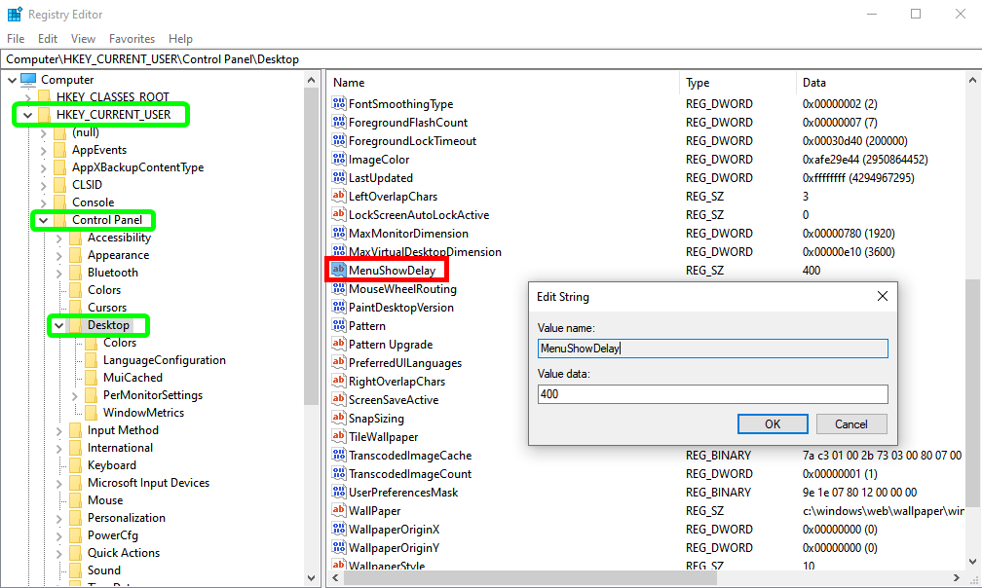Click the FontSmoothingType DWORD value icon
This screenshot has height=588, width=982.
pyautogui.click(x=339, y=104)
